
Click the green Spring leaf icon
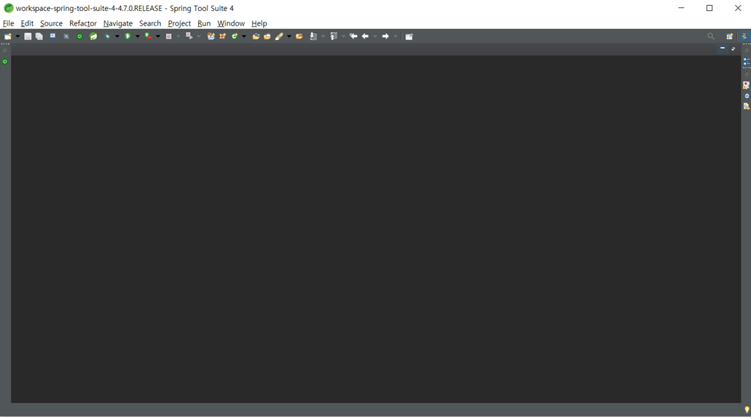click(x=93, y=36)
